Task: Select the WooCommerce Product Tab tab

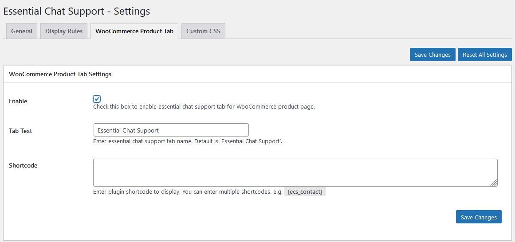Action: click(x=134, y=31)
